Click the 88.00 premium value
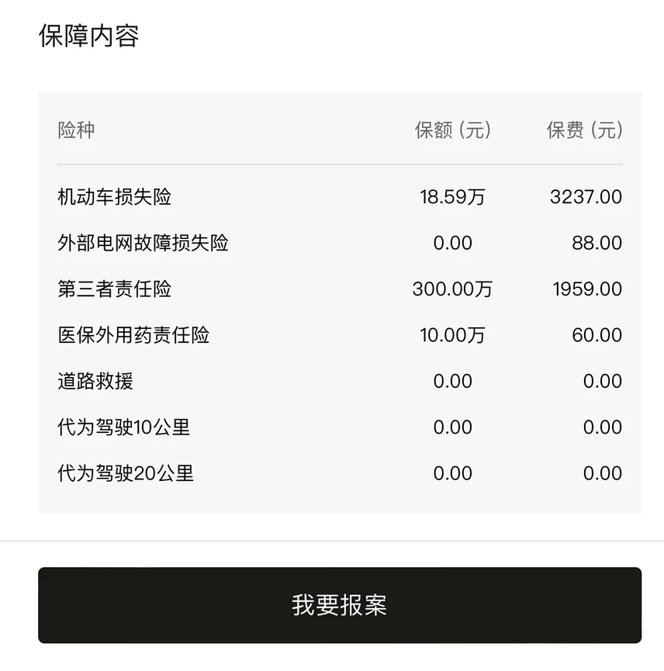The width and height of the screenshot is (664, 671). (597, 243)
